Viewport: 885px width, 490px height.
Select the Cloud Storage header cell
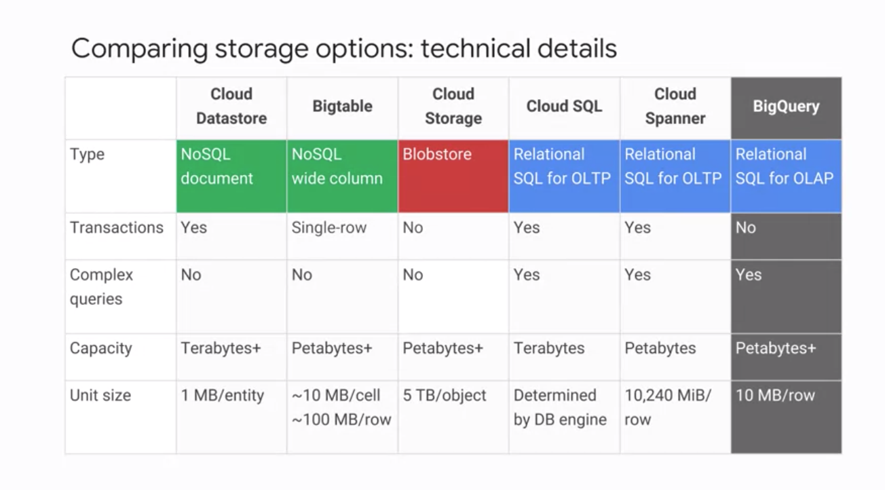(453, 108)
